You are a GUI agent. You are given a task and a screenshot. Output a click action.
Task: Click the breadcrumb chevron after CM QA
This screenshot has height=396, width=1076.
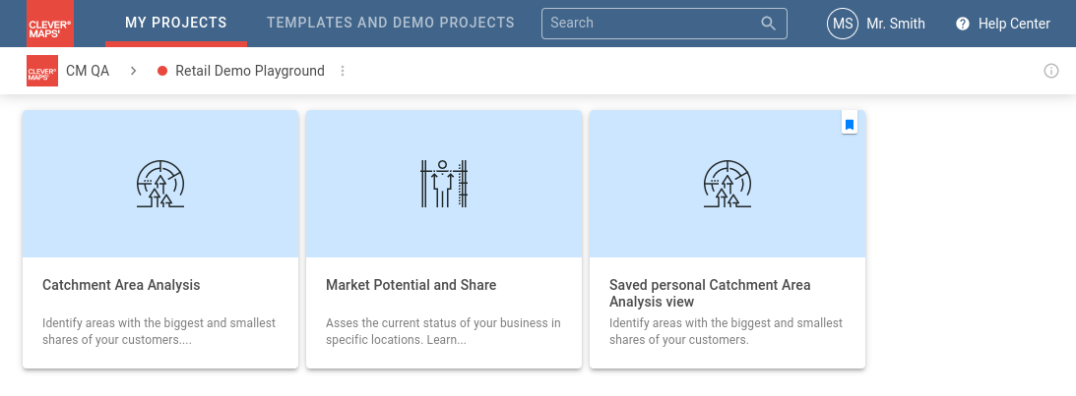click(133, 71)
